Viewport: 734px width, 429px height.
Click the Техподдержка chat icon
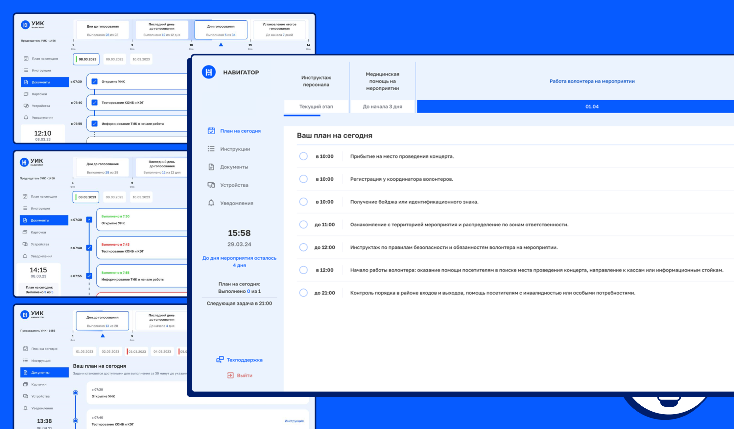(220, 360)
